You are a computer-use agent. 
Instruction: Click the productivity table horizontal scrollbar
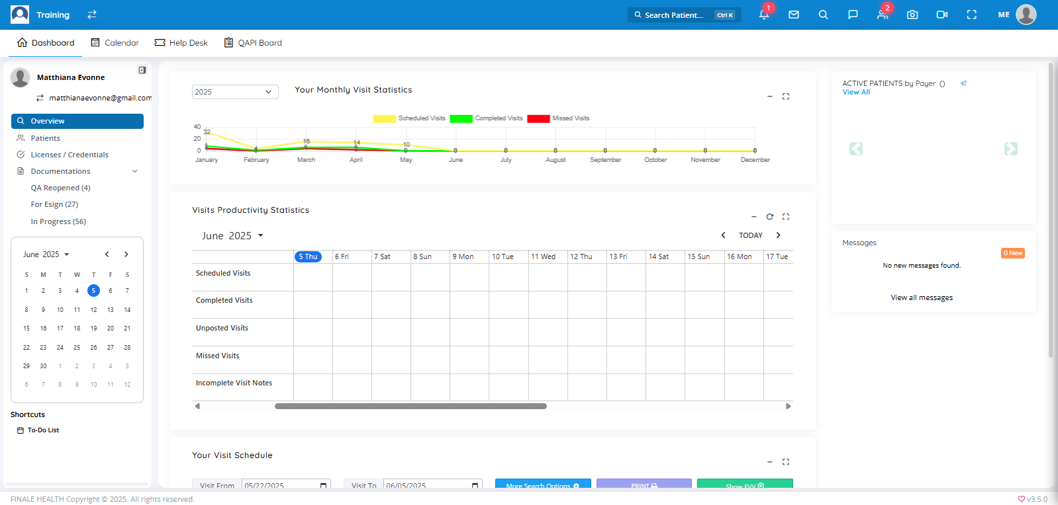(x=410, y=407)
